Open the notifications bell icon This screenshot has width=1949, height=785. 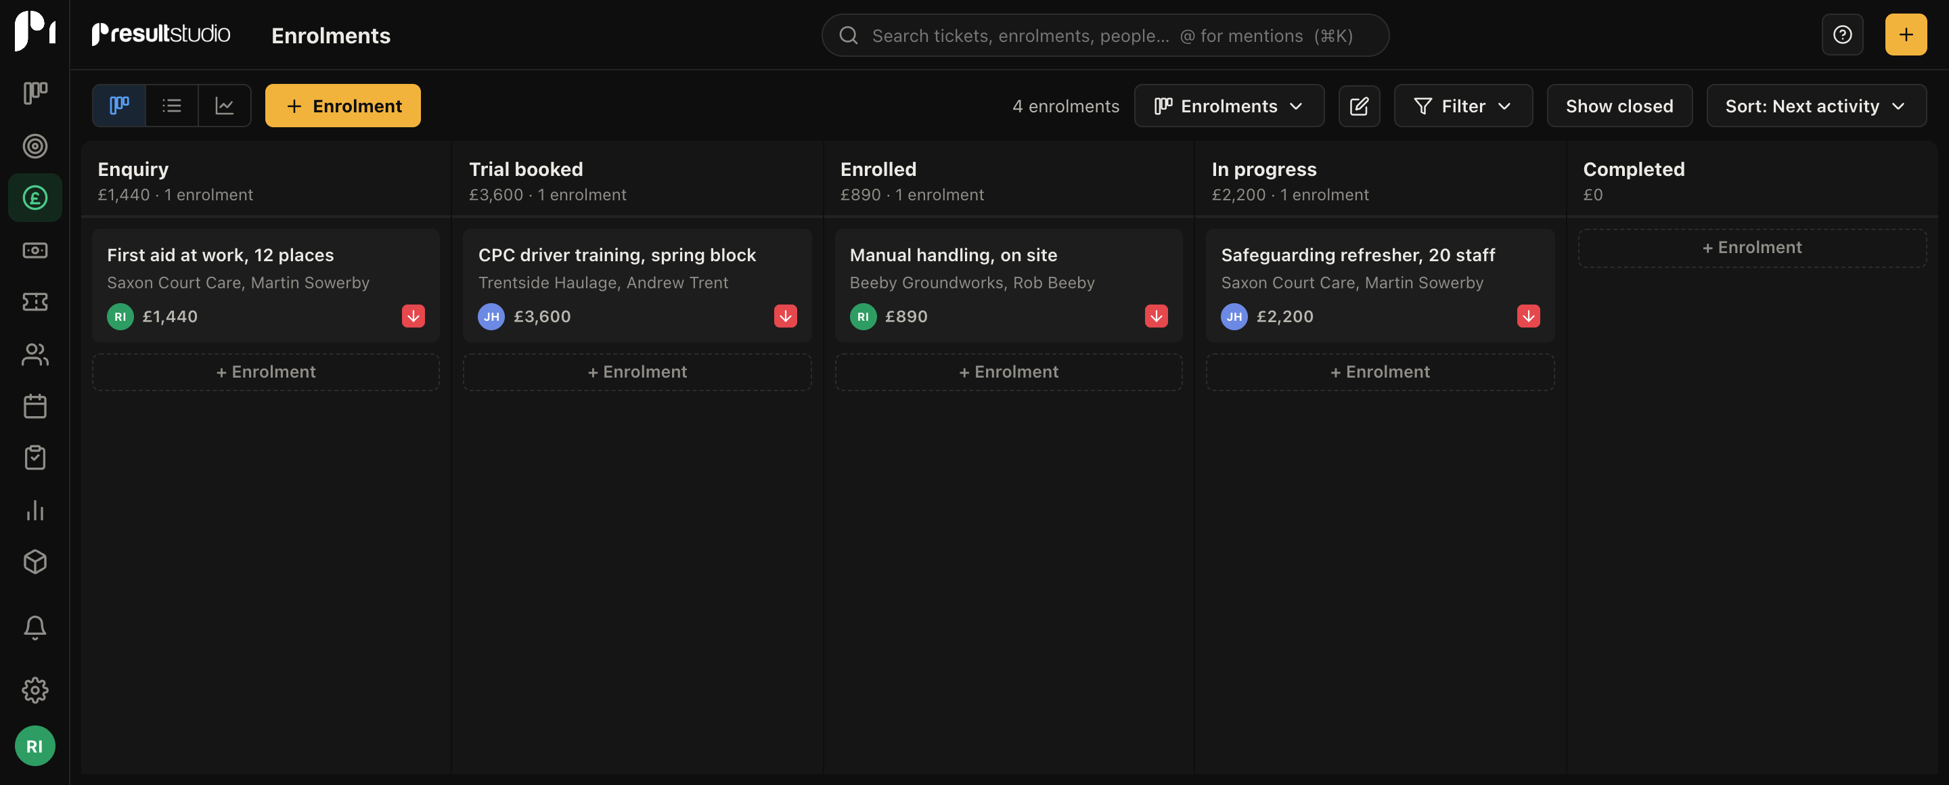pos(35,627)
